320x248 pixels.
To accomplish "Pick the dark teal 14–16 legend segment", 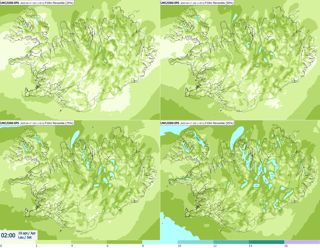I will pos(267,242).
